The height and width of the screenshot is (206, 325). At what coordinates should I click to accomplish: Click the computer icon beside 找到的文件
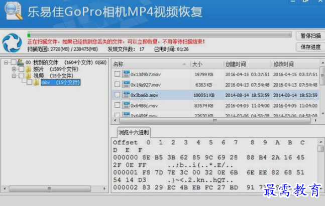(x=20, y=62)
